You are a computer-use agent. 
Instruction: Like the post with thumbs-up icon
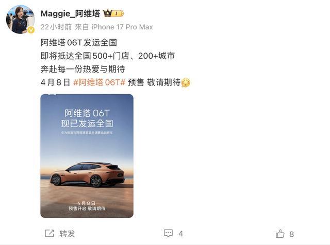pyautogui.click(x=280, y=234)
